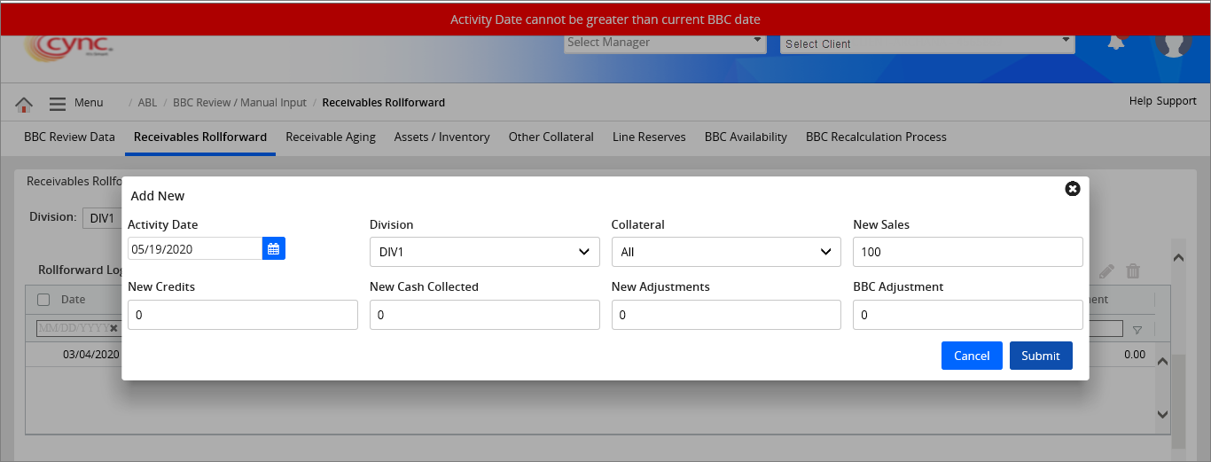Click the filter funnel icon in grid
The height and width of the screenshot is (462, 1211).
point(1137,329)
